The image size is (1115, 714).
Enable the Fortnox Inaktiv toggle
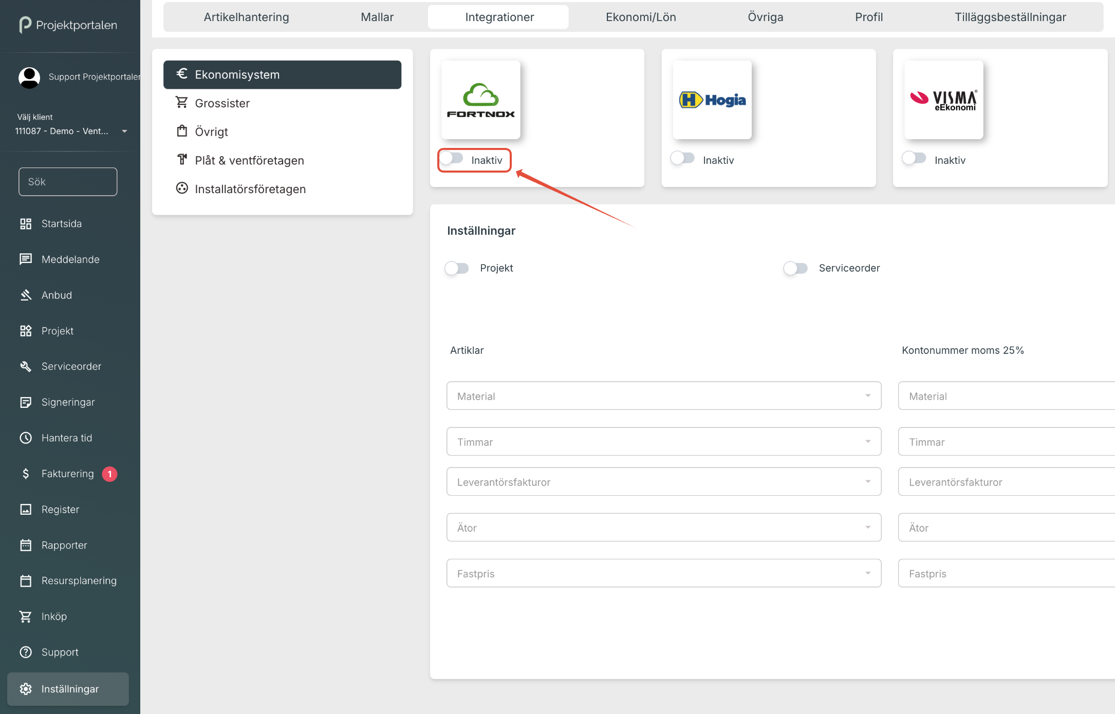click(452, 159)
